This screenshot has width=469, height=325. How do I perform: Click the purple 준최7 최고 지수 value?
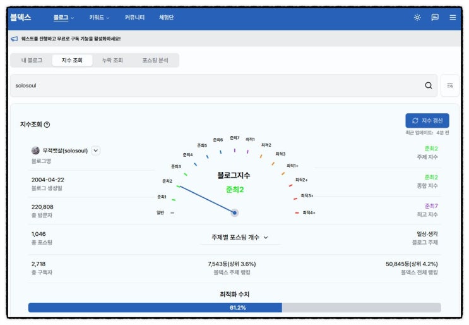tap(431, 206)
